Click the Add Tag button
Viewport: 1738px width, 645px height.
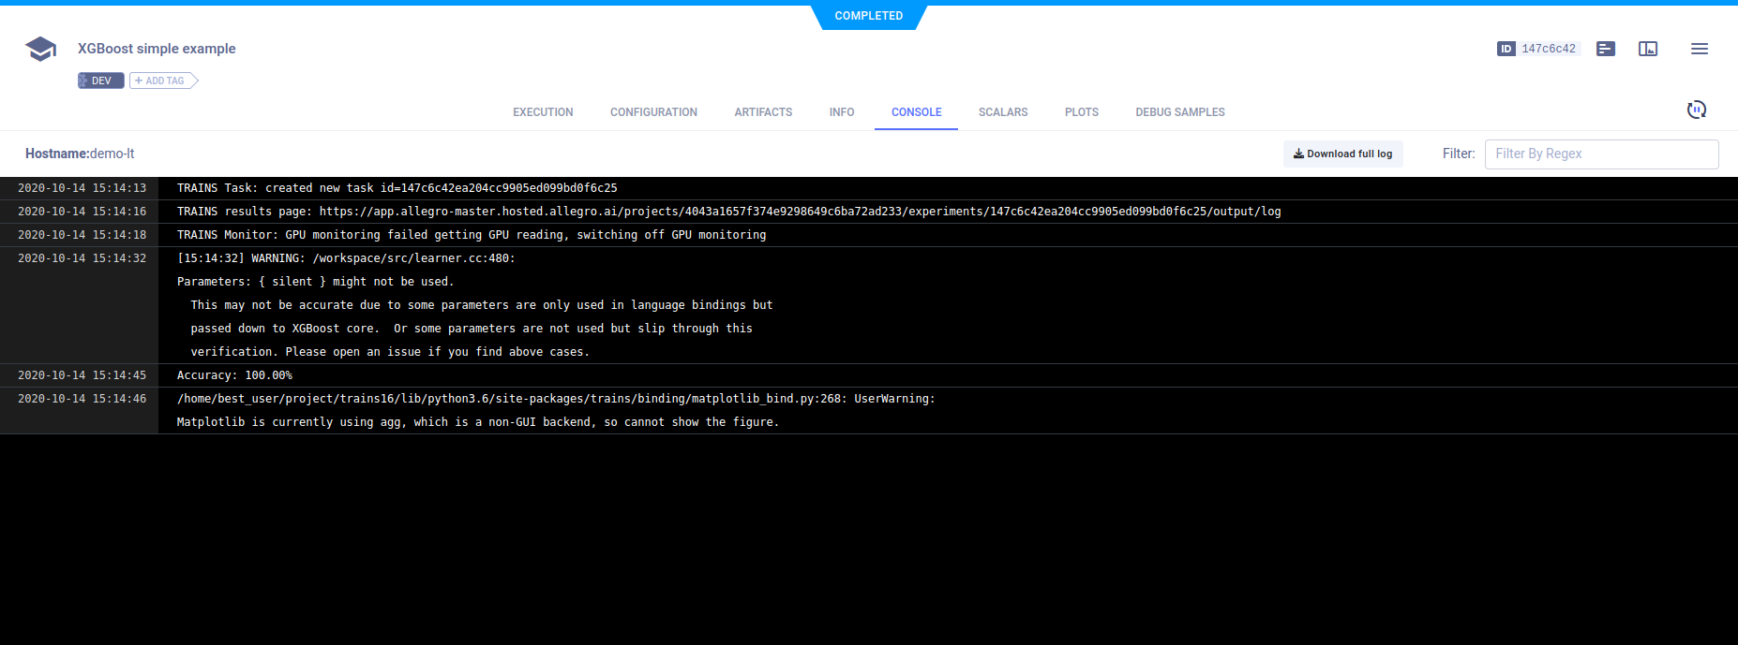162,81
